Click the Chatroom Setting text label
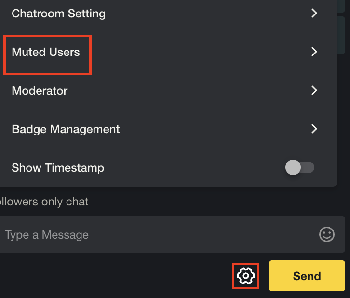This screenshot has width=350, height=298. point(58,14)
